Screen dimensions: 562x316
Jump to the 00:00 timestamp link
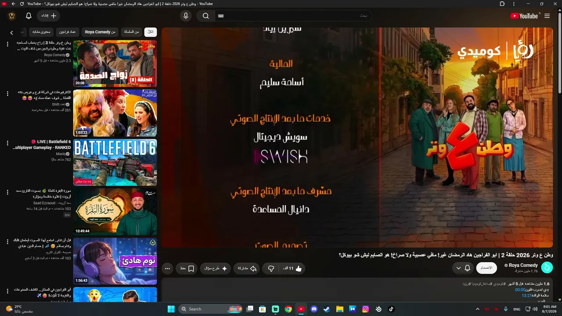(520, 290)
